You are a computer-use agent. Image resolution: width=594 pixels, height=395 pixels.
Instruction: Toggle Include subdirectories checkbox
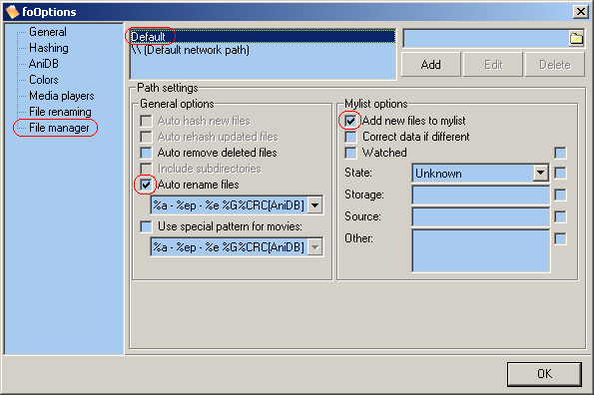(146, 169)
